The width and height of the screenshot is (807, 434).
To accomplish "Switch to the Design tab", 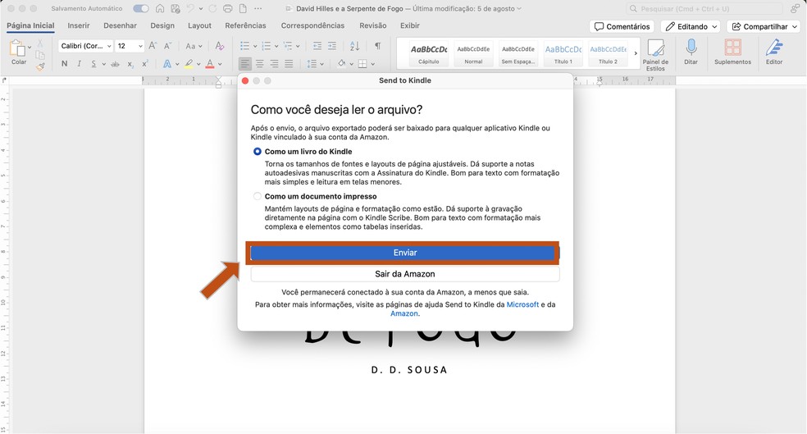I will pos(162,25).
